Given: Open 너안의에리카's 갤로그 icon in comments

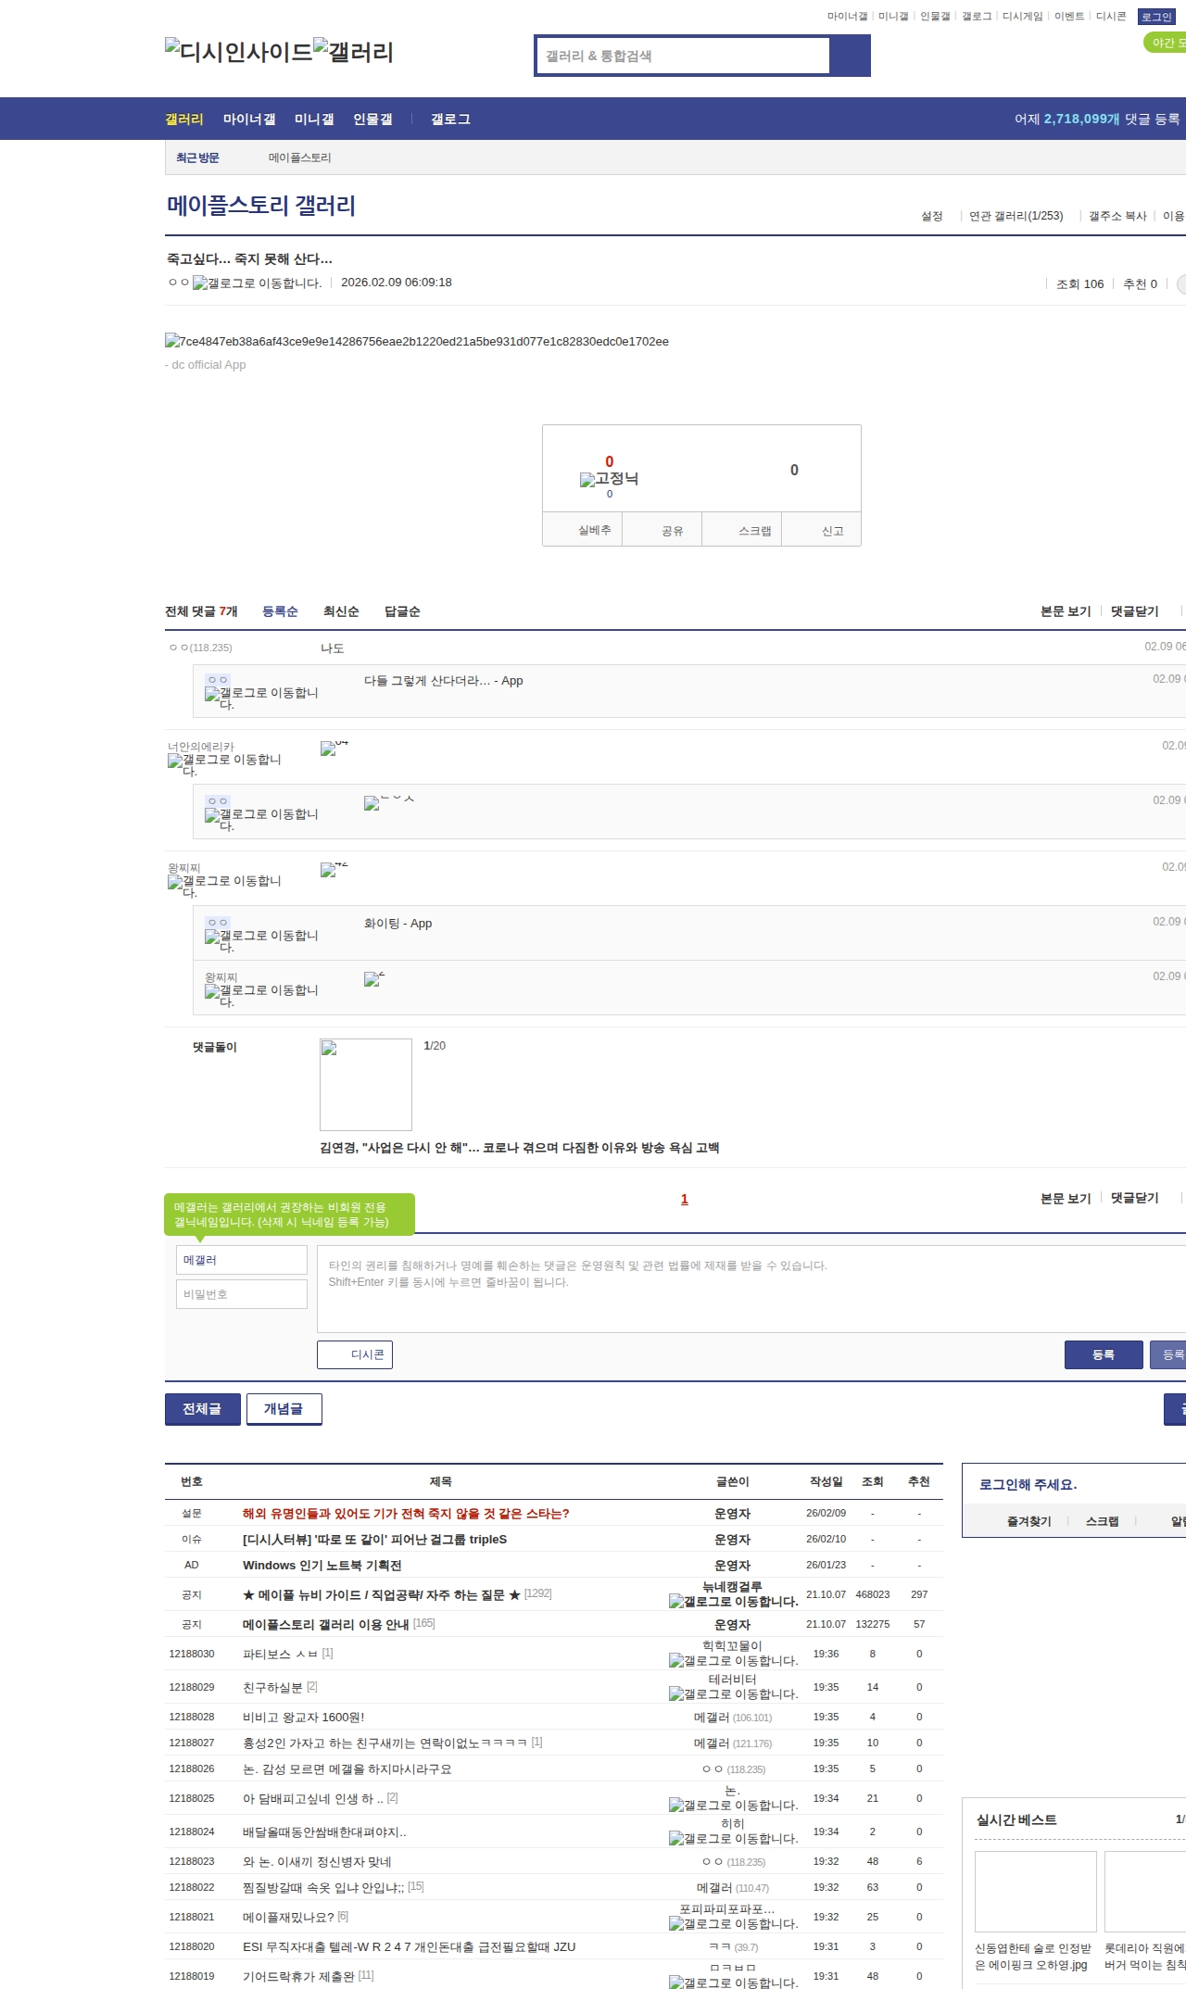Looking at the screenshot, I should pos(224,763).
